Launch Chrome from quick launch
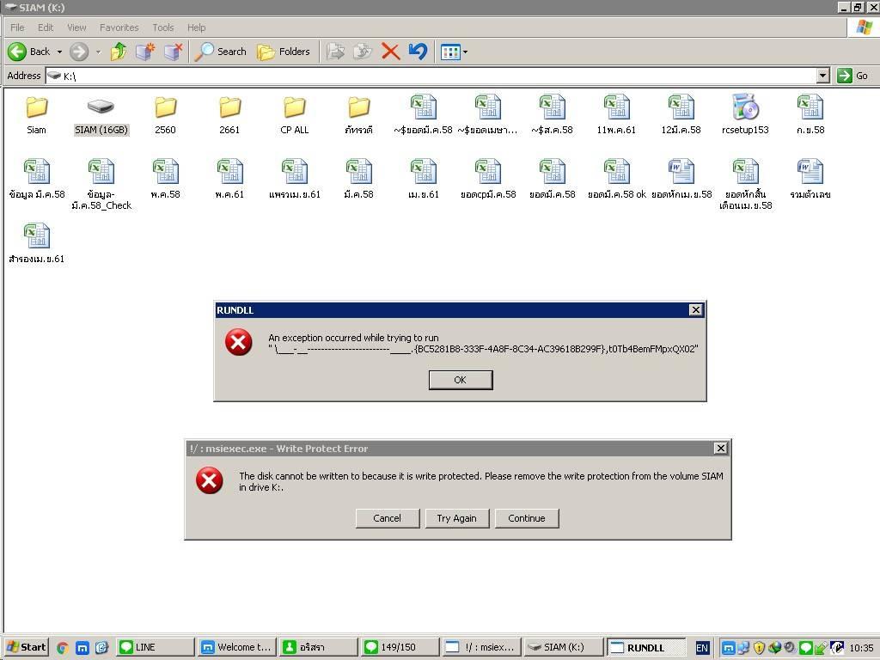This screenshot has height=660, width=880. coord(62,648)
